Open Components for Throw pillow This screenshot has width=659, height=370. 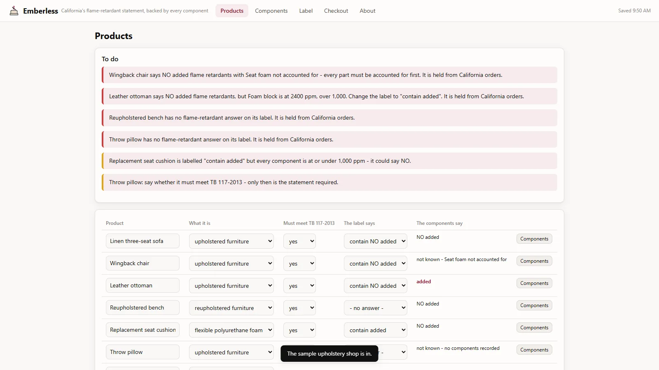click(x=534, y=350)
